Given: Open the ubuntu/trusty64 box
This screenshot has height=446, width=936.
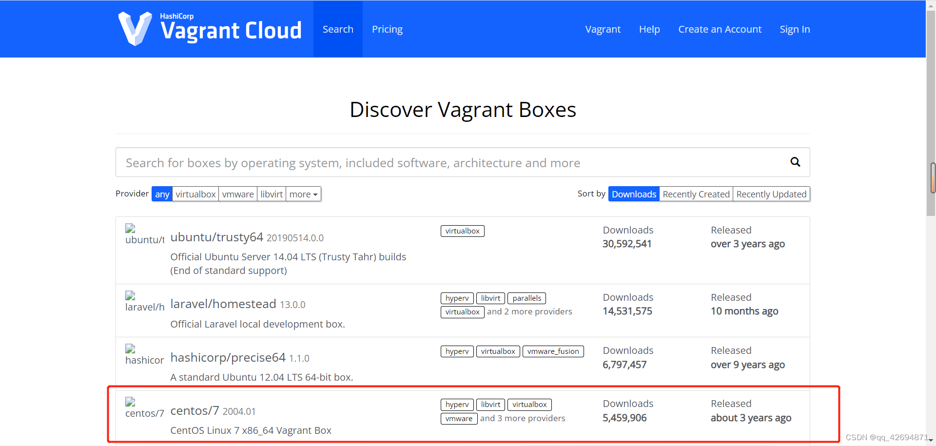Looking at the screenshot, I should coord(216,237).
